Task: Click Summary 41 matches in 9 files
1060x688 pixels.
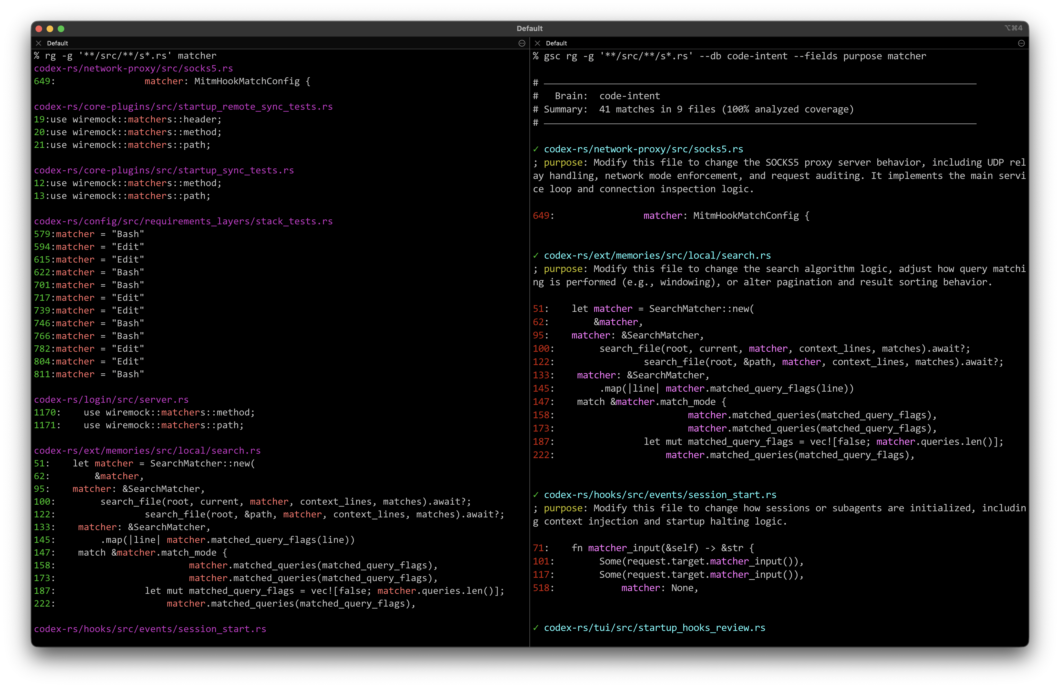Action: (x=694, y=109)
